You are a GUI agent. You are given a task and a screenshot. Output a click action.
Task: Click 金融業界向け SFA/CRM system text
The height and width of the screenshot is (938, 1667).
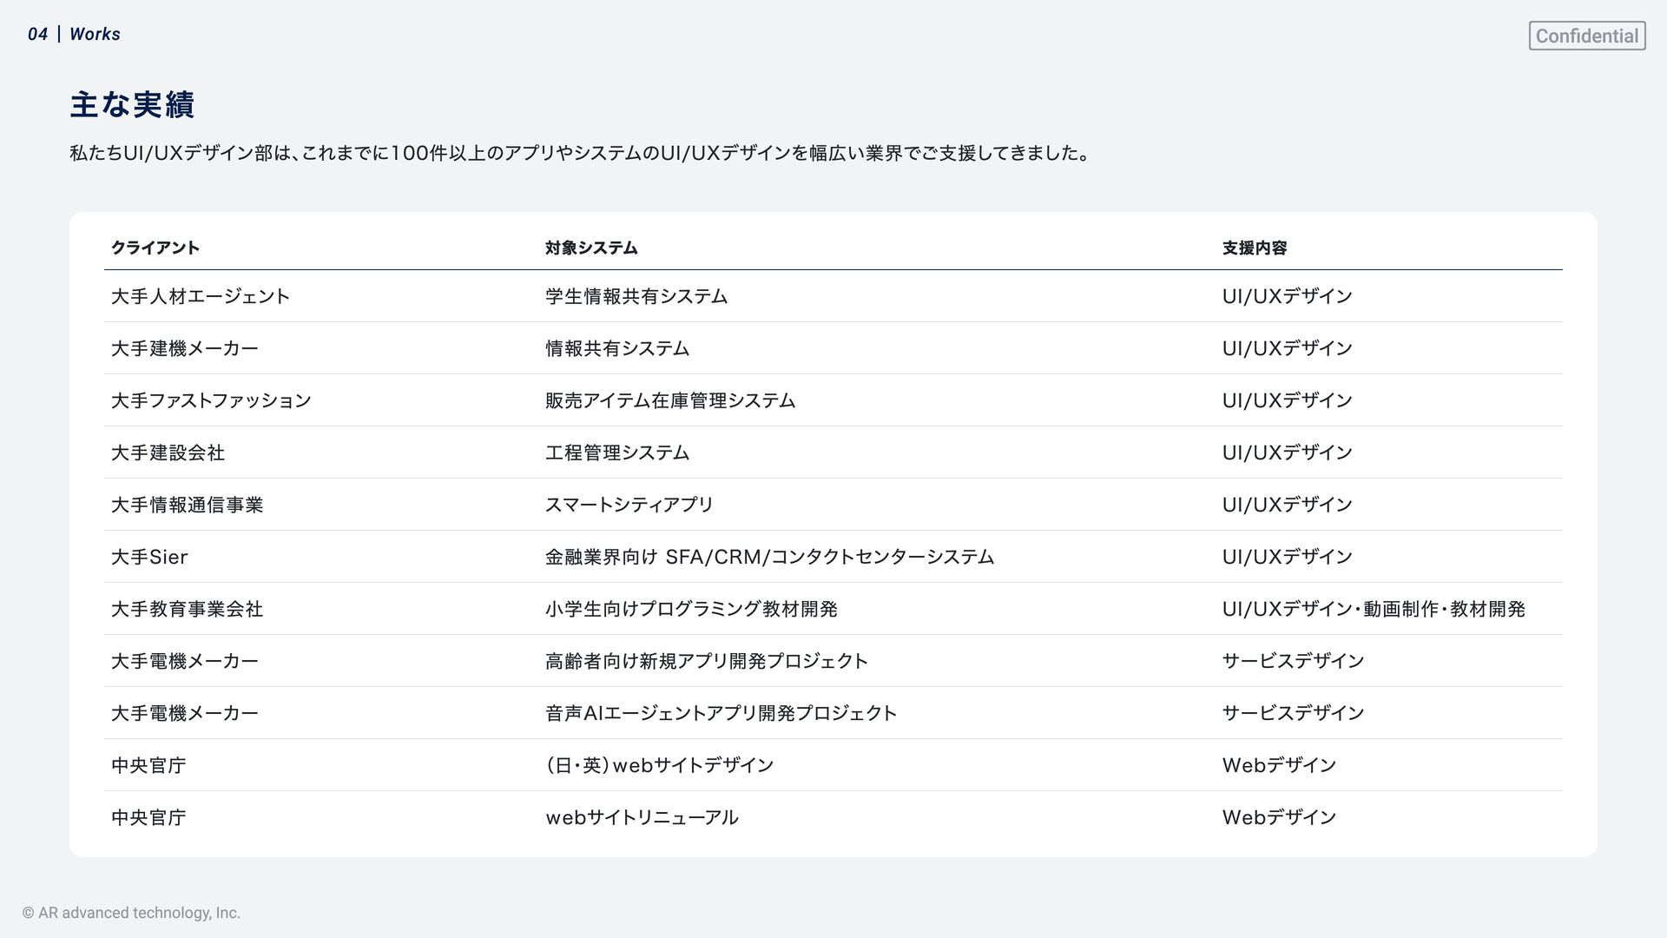(769, 557)
